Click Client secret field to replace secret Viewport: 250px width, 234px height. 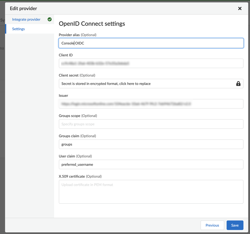coord(151,84)
